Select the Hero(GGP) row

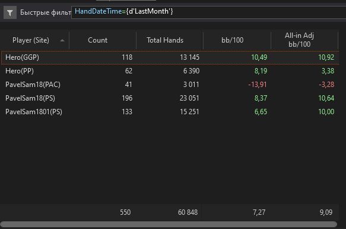point(170,57)
